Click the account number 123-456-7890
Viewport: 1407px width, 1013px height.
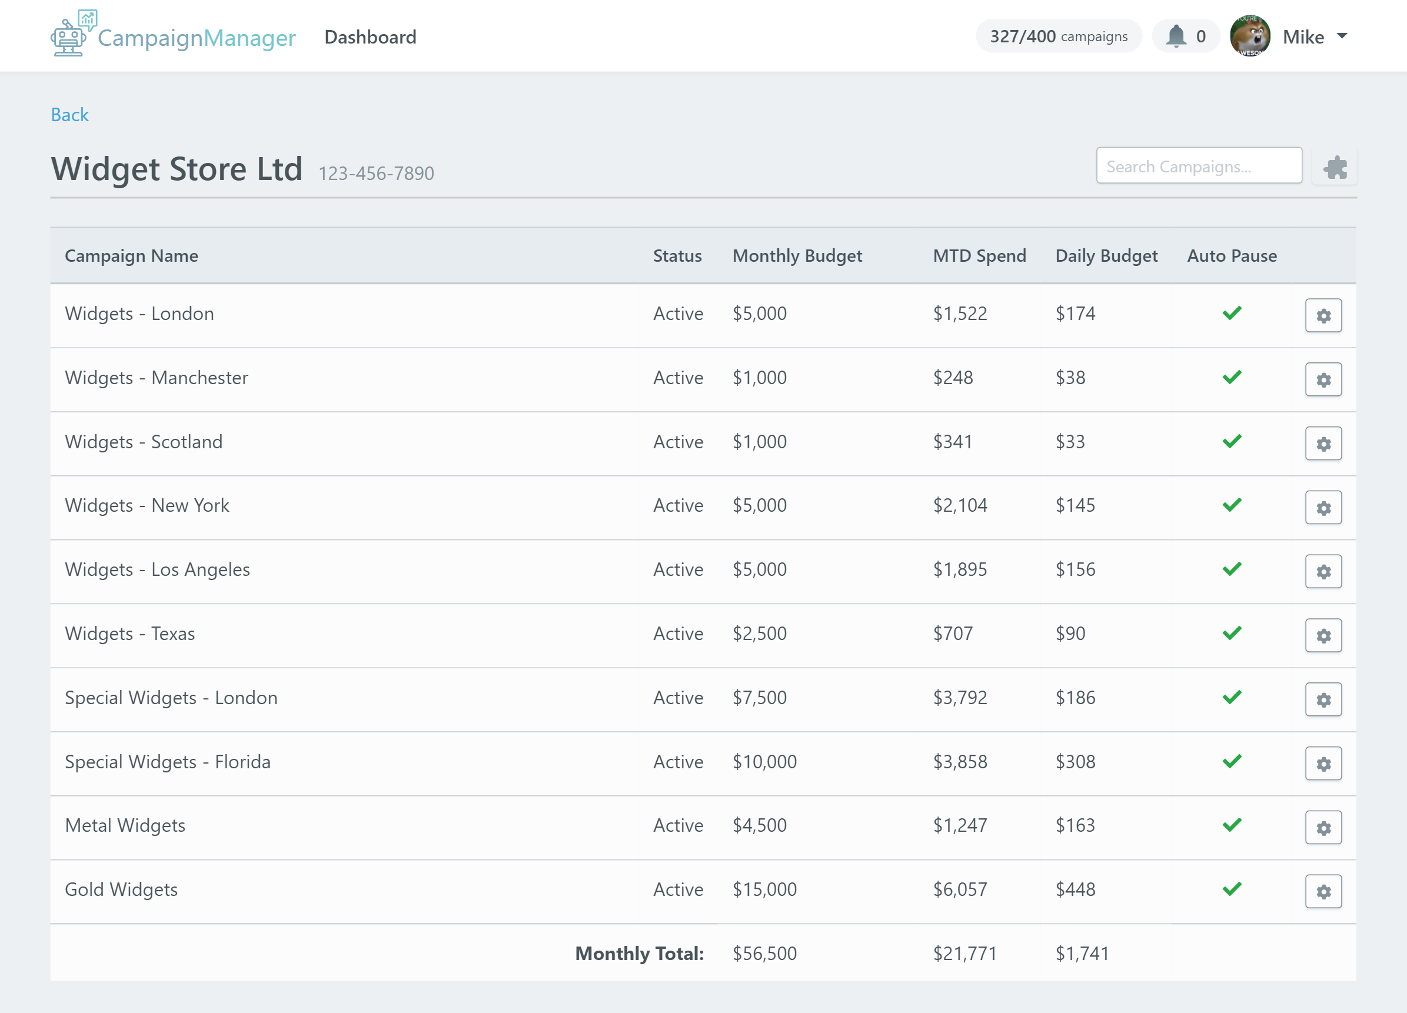click(x=376, y=173)
